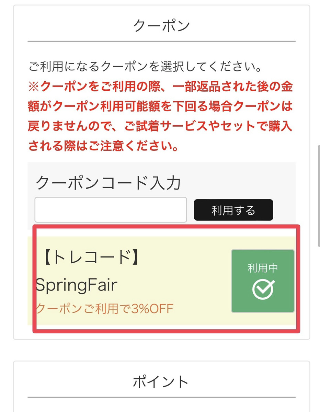Image resolution: width=320 pixels, height=412 pixels.
Task: Click the divider line under クーポン heading
Action: (161, 42)
